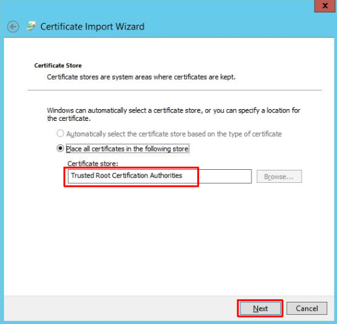Viewport: 337px width, 324px height.
Task: Open the Browse... certificate store dialog
Action: (x=279, y=176)
